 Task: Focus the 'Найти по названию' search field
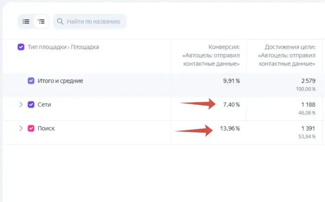[93, 21]
